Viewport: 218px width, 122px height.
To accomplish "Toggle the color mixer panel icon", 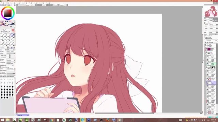I will pyautogui.click(x=7, y=5).
